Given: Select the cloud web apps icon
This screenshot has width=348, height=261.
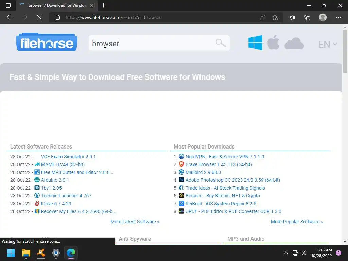Looking at the screenshot, I should 294,43.
